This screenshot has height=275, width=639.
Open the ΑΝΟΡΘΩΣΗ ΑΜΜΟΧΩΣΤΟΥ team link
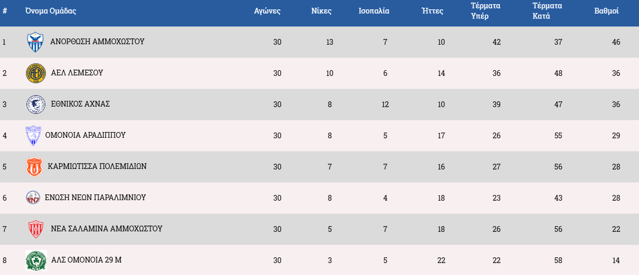click(x=97, y=42)
